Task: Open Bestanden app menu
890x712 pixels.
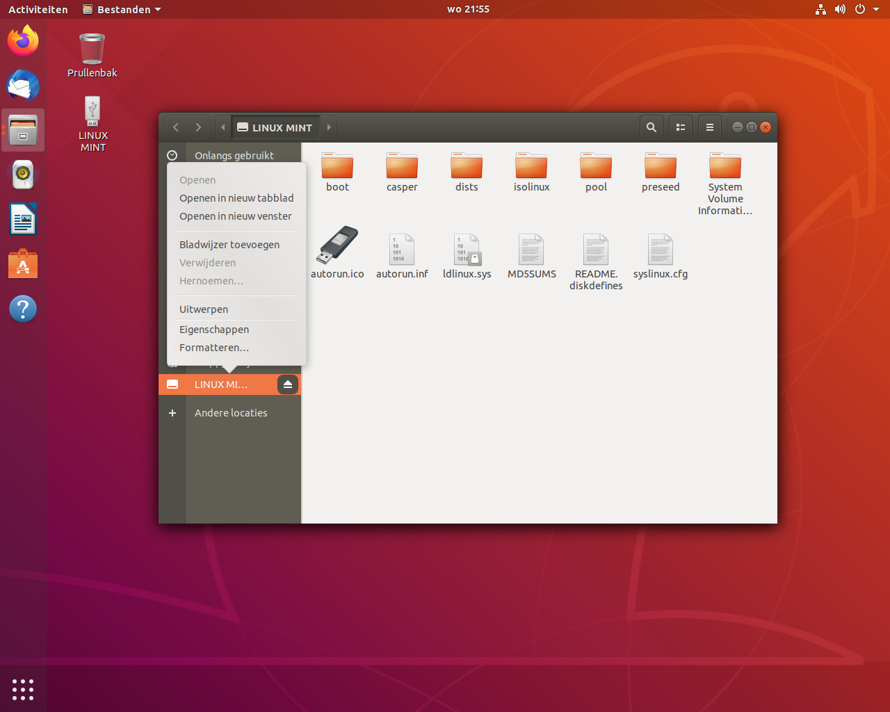Action: click(x=122, y=9)
